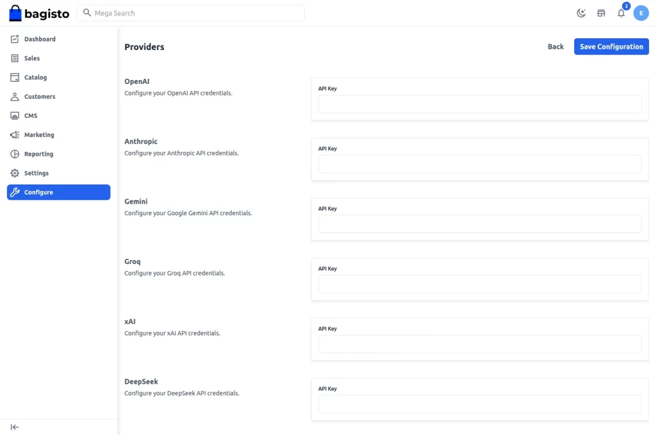
Task: Click the Settings gear icon
Action: (15, 173)
